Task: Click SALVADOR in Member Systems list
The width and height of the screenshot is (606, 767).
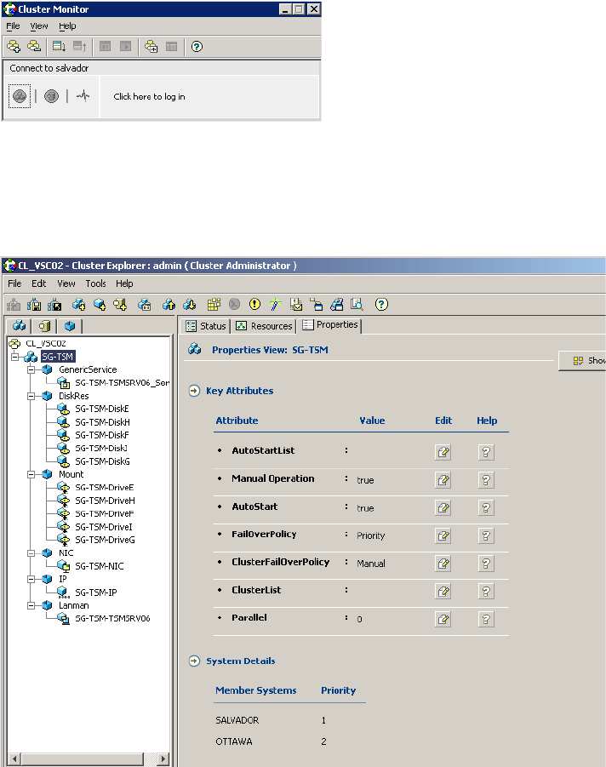Action: 237,720
